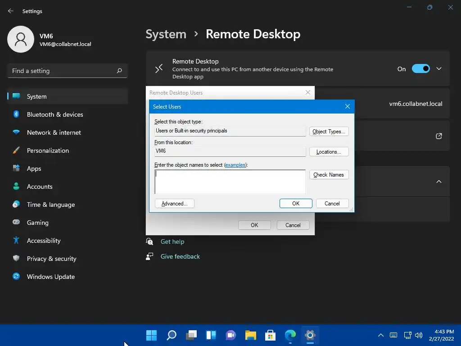Open the clock and date flyout
This screenshot has height=346, width=461.
coord(441,335)
